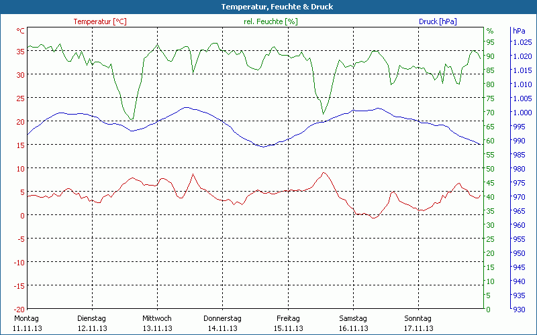This screenshot has height=335, width=537.
Task: Select the 'Druck [hPa]' legend label
Action: point(438,21)
